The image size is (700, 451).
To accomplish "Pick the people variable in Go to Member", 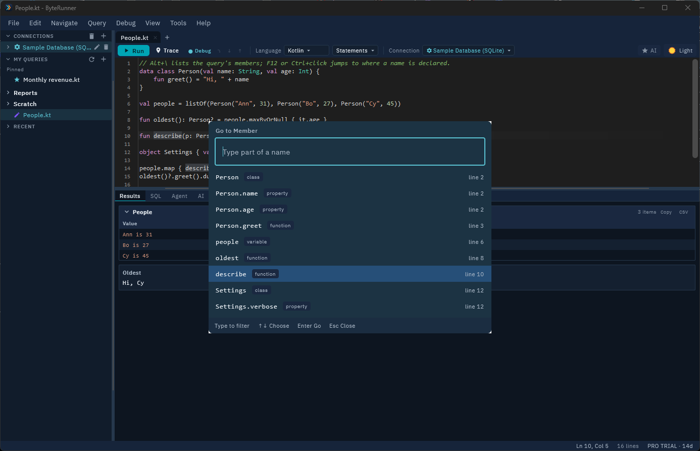I will (x=350, y=242).
